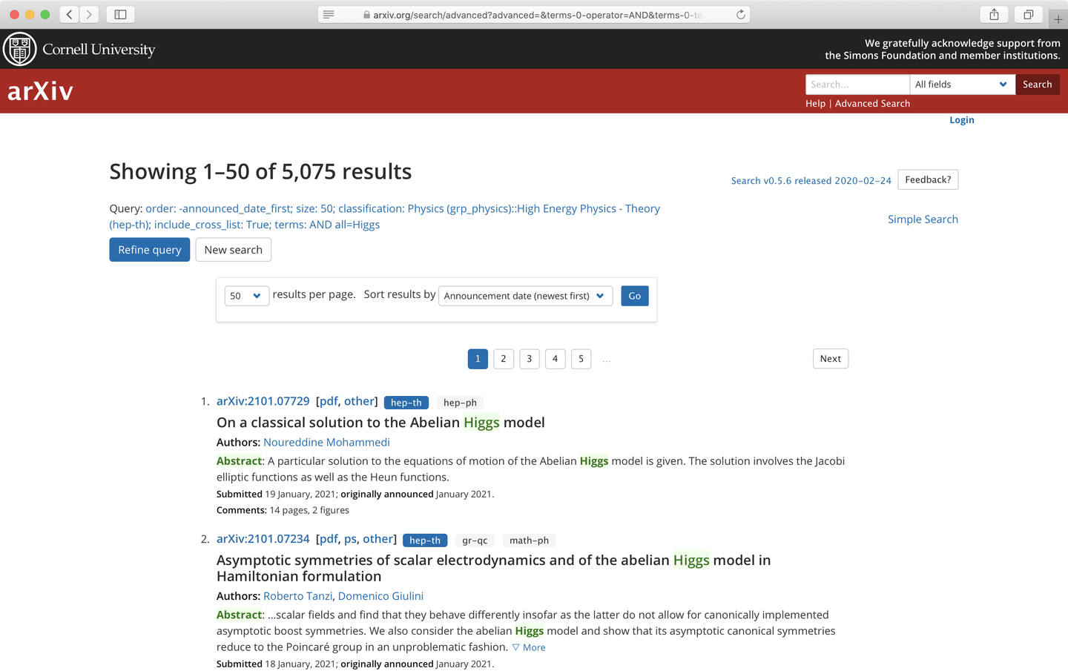Go to results page 5

pos(581,359)
